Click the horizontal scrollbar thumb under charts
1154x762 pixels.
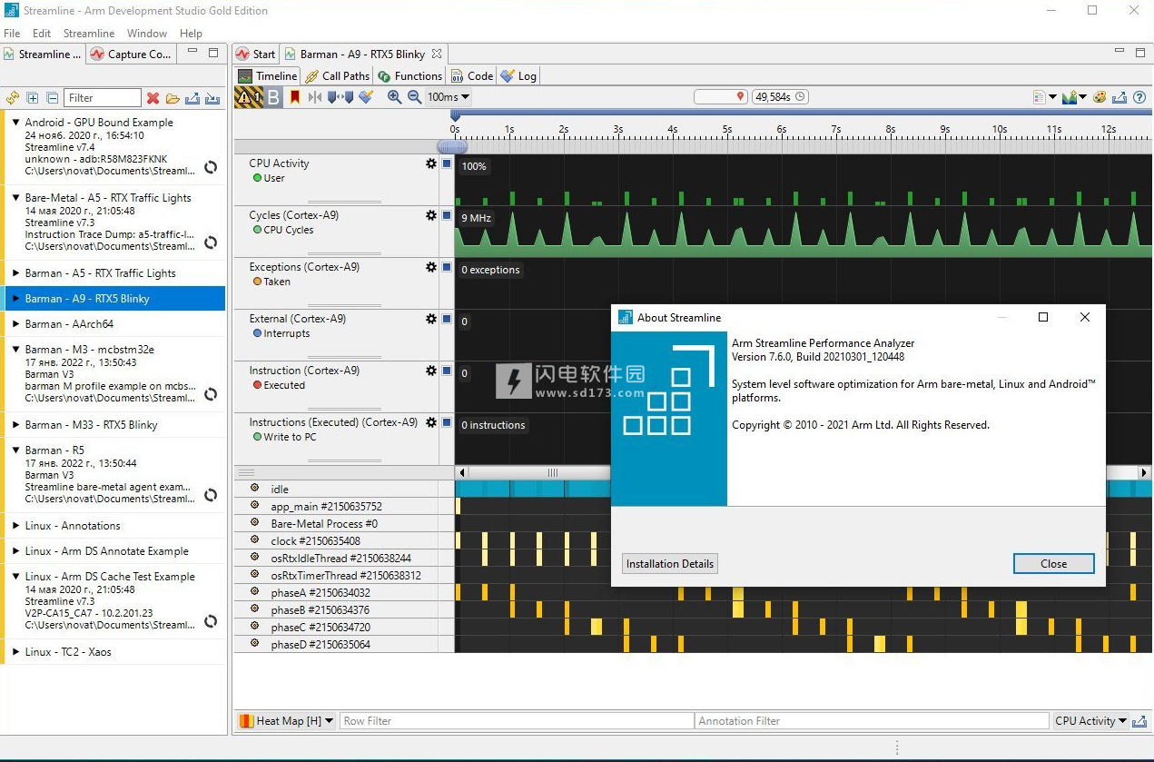coord(552,473)
